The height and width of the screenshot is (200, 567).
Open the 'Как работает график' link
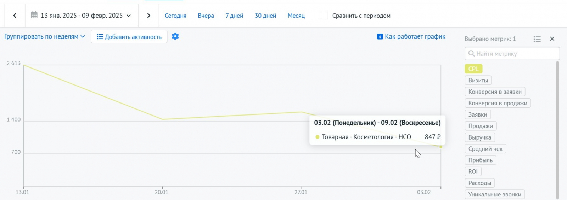click(415, 36)
